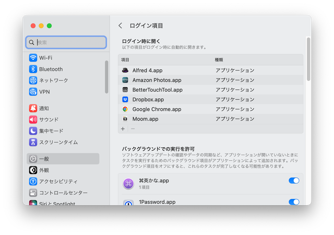Select the Google Chrome.app name text
Viewport: 334px width, 235px height.
157,109
